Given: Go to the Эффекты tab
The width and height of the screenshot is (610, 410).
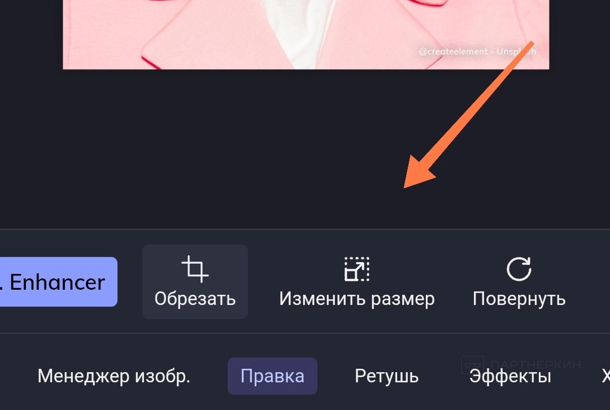Looking at the screenshot, I should coord(510,376).
